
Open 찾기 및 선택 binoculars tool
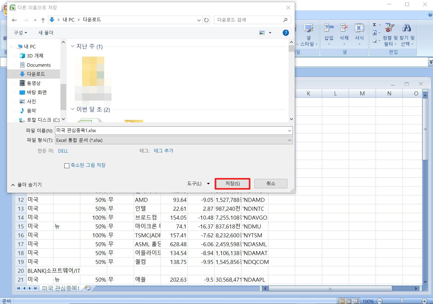[407, 35]
